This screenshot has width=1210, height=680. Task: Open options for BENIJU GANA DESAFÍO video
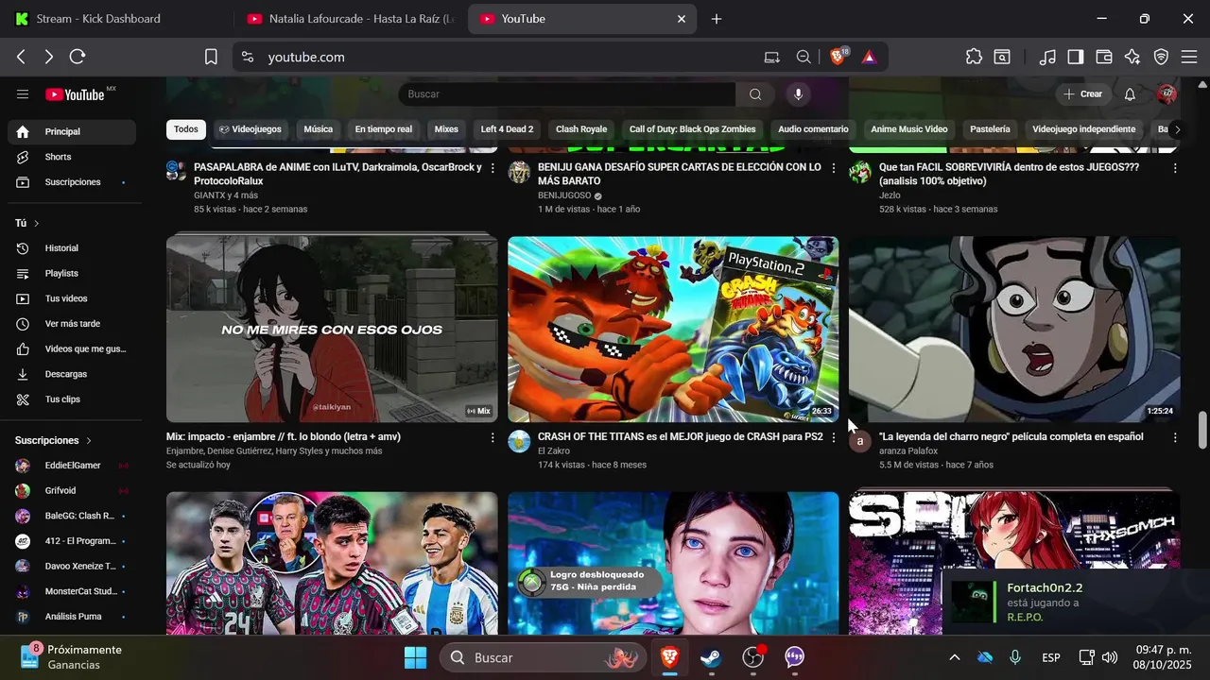[x=834, y=168]
